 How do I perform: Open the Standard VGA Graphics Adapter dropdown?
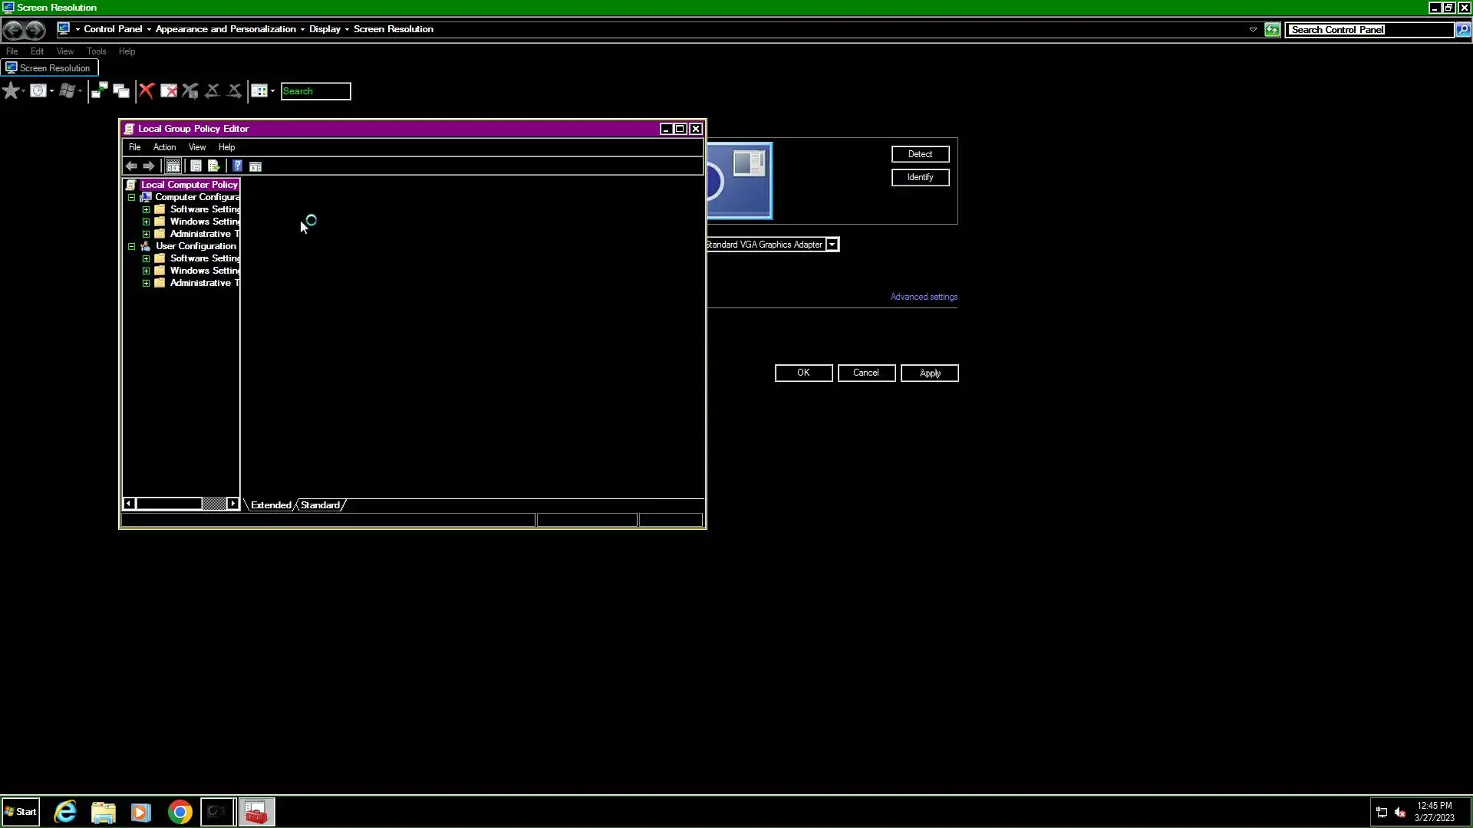832,245
